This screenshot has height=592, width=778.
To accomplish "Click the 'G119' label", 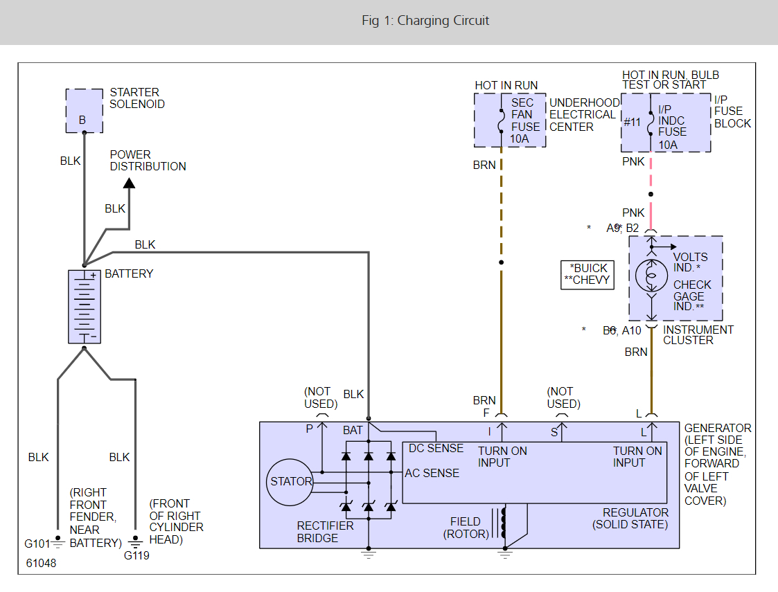I will (136, 555).
